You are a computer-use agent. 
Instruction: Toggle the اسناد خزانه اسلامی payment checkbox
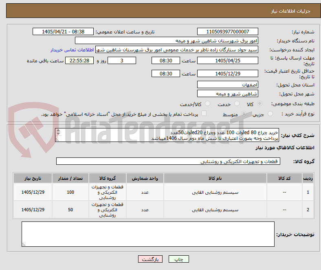(204, 113)
